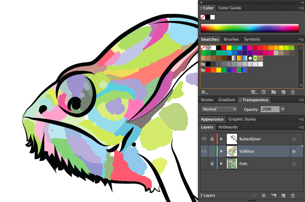Open Swatch Options in Swatches panel
Screen dimensions: 305x202
pos(264,92)
